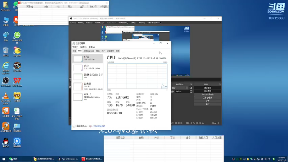Click the network monitor tray icon
The height and width of the screenshot is (162, 288).
click(x=258, y=159)
